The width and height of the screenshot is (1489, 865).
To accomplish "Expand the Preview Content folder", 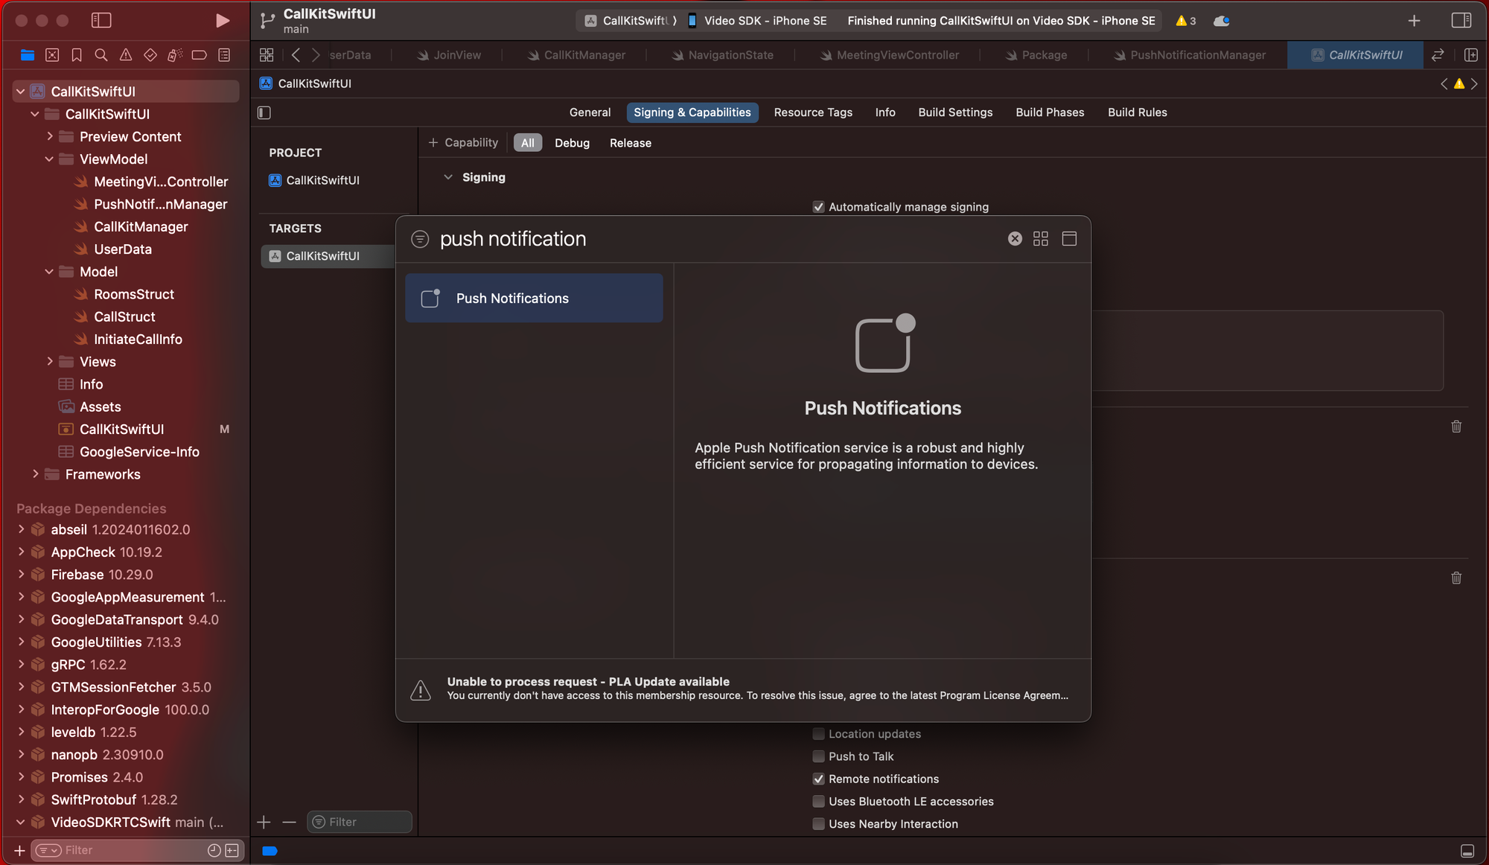I will point(50,136).
